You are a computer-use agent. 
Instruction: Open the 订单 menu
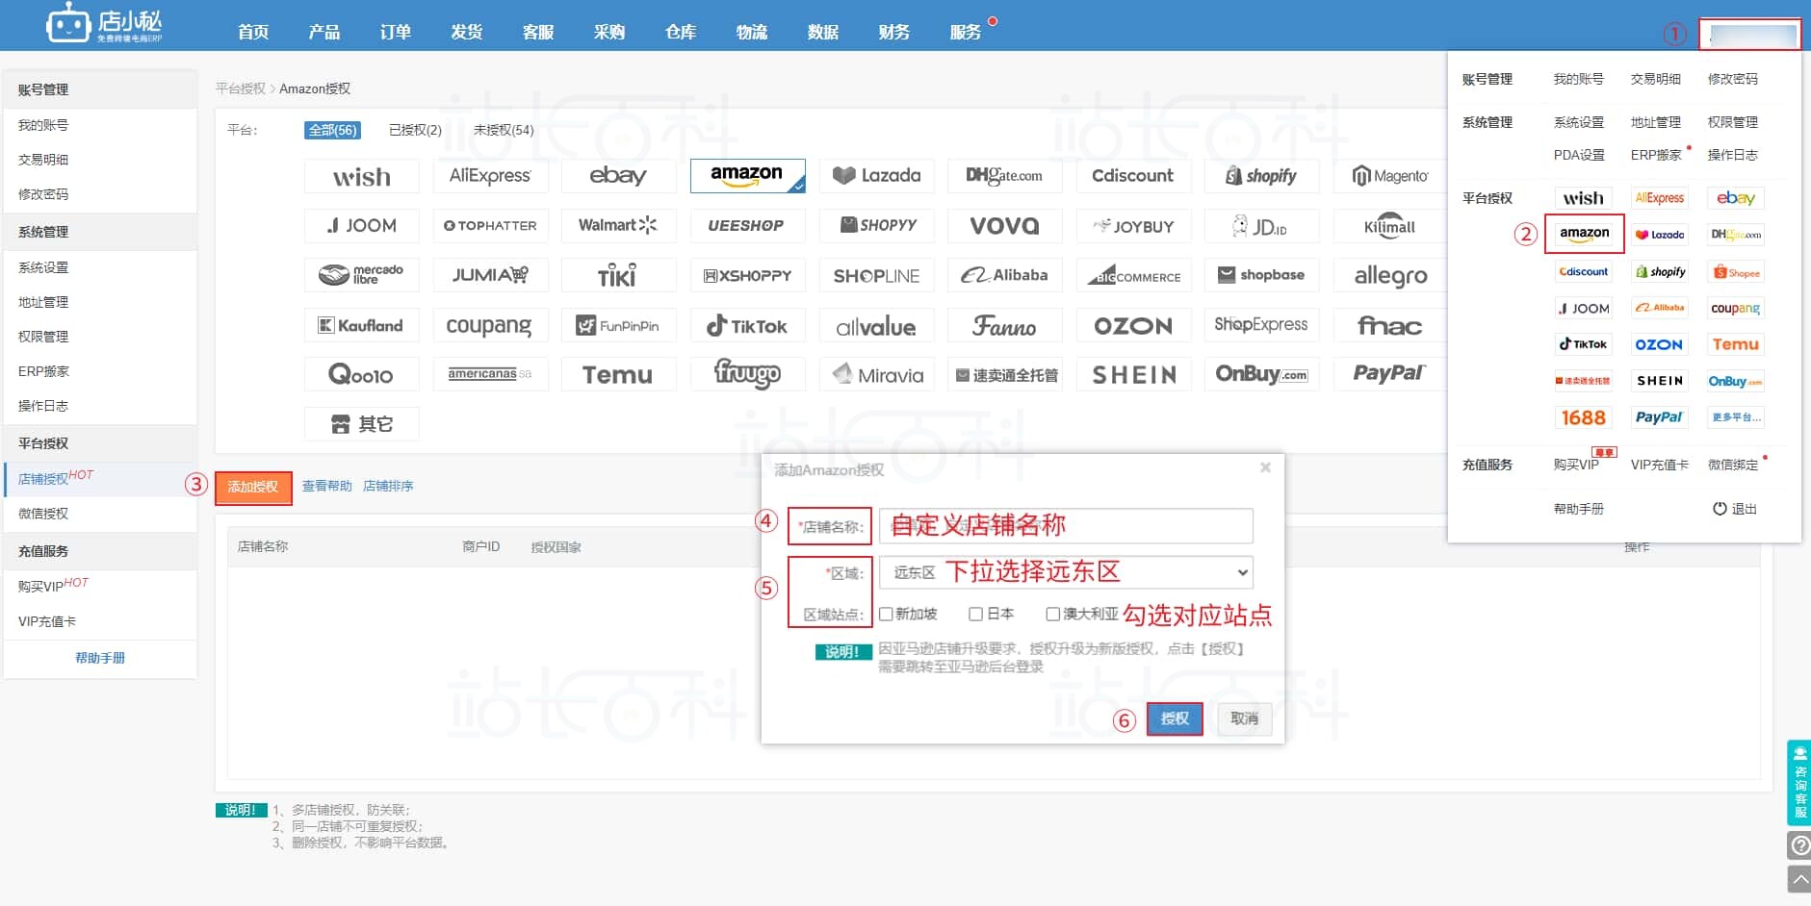(396, 32)
